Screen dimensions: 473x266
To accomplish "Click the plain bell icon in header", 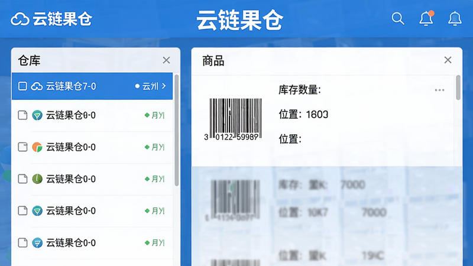I will click(455, 18).
